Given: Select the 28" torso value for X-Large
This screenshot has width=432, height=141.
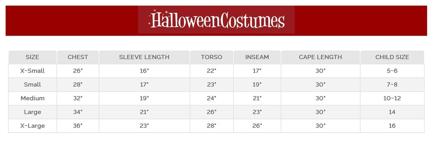Looking at the screenshot, I should (x=211, y=126).
